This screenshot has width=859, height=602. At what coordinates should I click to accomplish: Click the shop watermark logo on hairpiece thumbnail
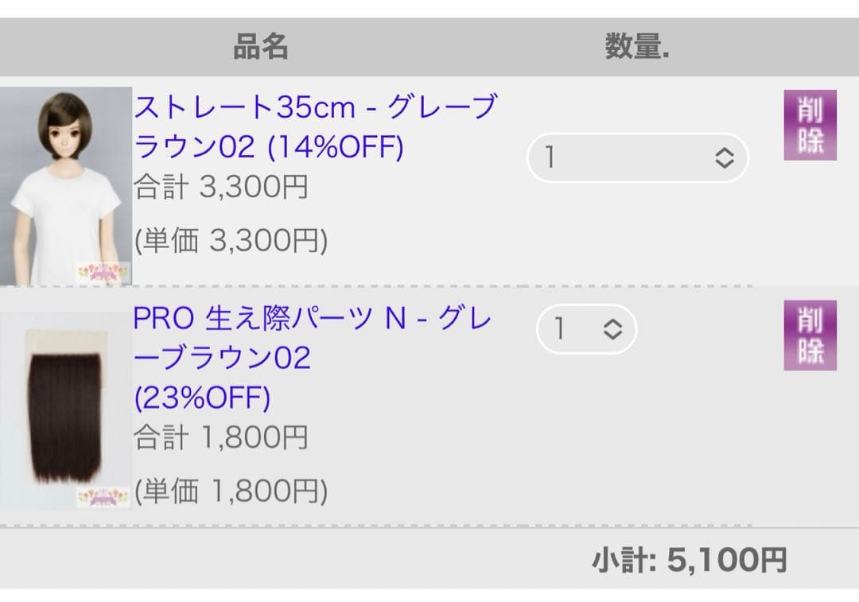point(103,498)
